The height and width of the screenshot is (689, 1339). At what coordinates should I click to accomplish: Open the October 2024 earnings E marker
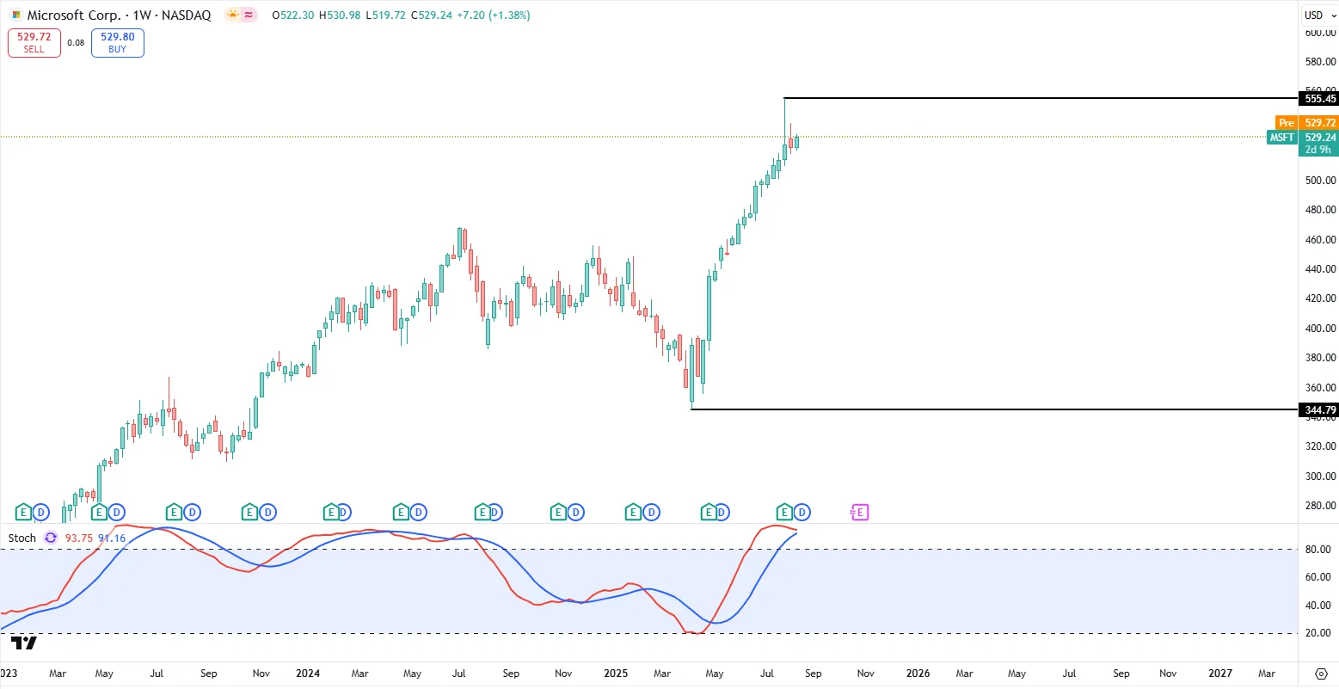(x=557, y=513)
